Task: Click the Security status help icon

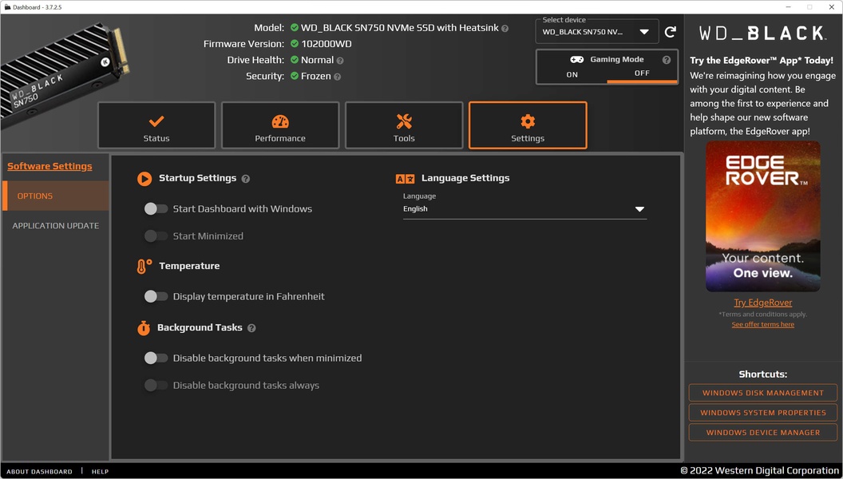Action: tap(337, 77)
